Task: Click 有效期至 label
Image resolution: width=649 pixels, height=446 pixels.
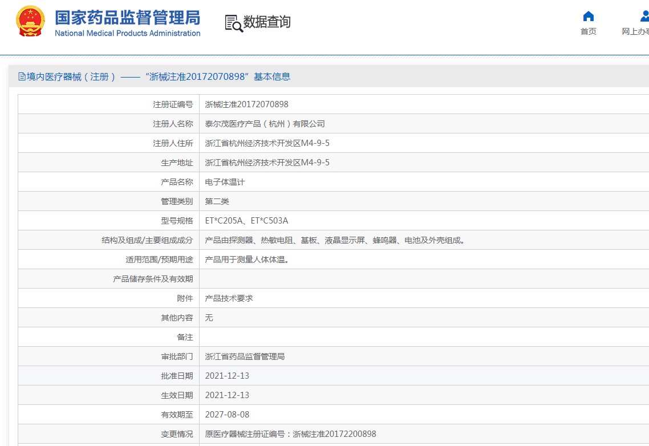Action: point(177,415)
